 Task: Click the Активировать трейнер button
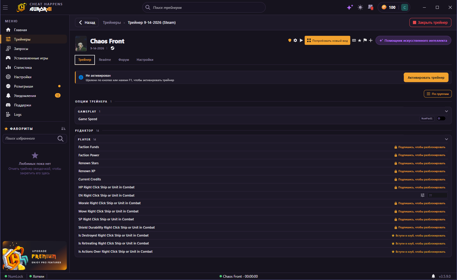tap(426, 78)
